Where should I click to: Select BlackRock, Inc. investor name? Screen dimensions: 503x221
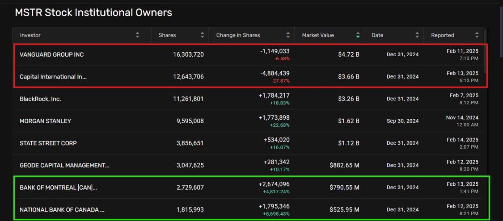(x=40, y=99)
